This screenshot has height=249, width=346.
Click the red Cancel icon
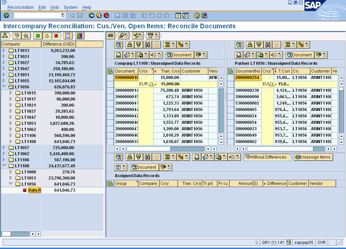(106, 16)
